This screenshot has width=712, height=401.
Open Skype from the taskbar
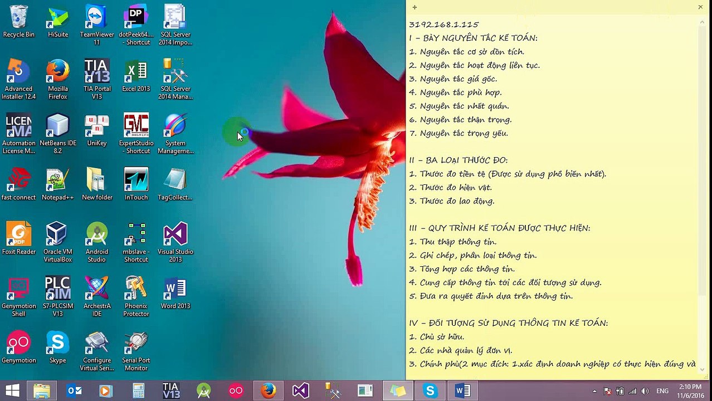point(430,390)
